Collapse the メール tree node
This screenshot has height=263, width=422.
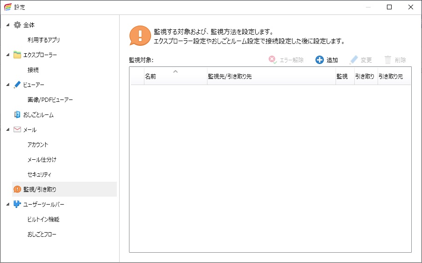point(8,129)
